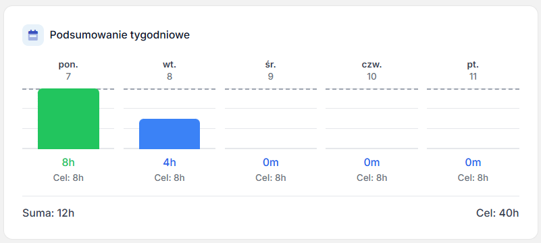This screenshot has height=243, width=541.
Task: Click the Cel: 40h weekly goal
Action: click(498, 213)
